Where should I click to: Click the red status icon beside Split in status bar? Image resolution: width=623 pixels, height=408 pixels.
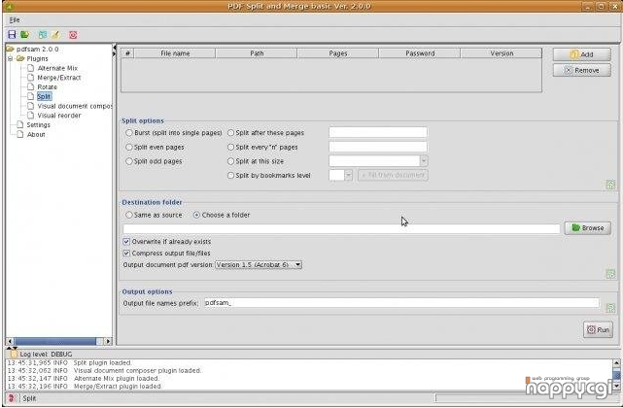click(x=12, y=398)
